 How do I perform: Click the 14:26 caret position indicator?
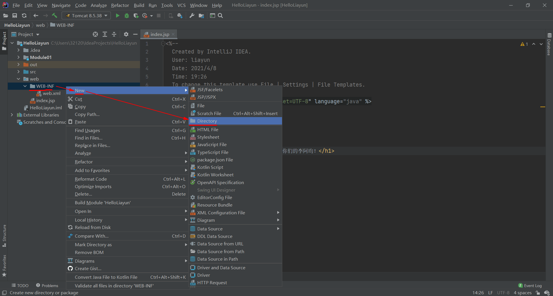478,293
